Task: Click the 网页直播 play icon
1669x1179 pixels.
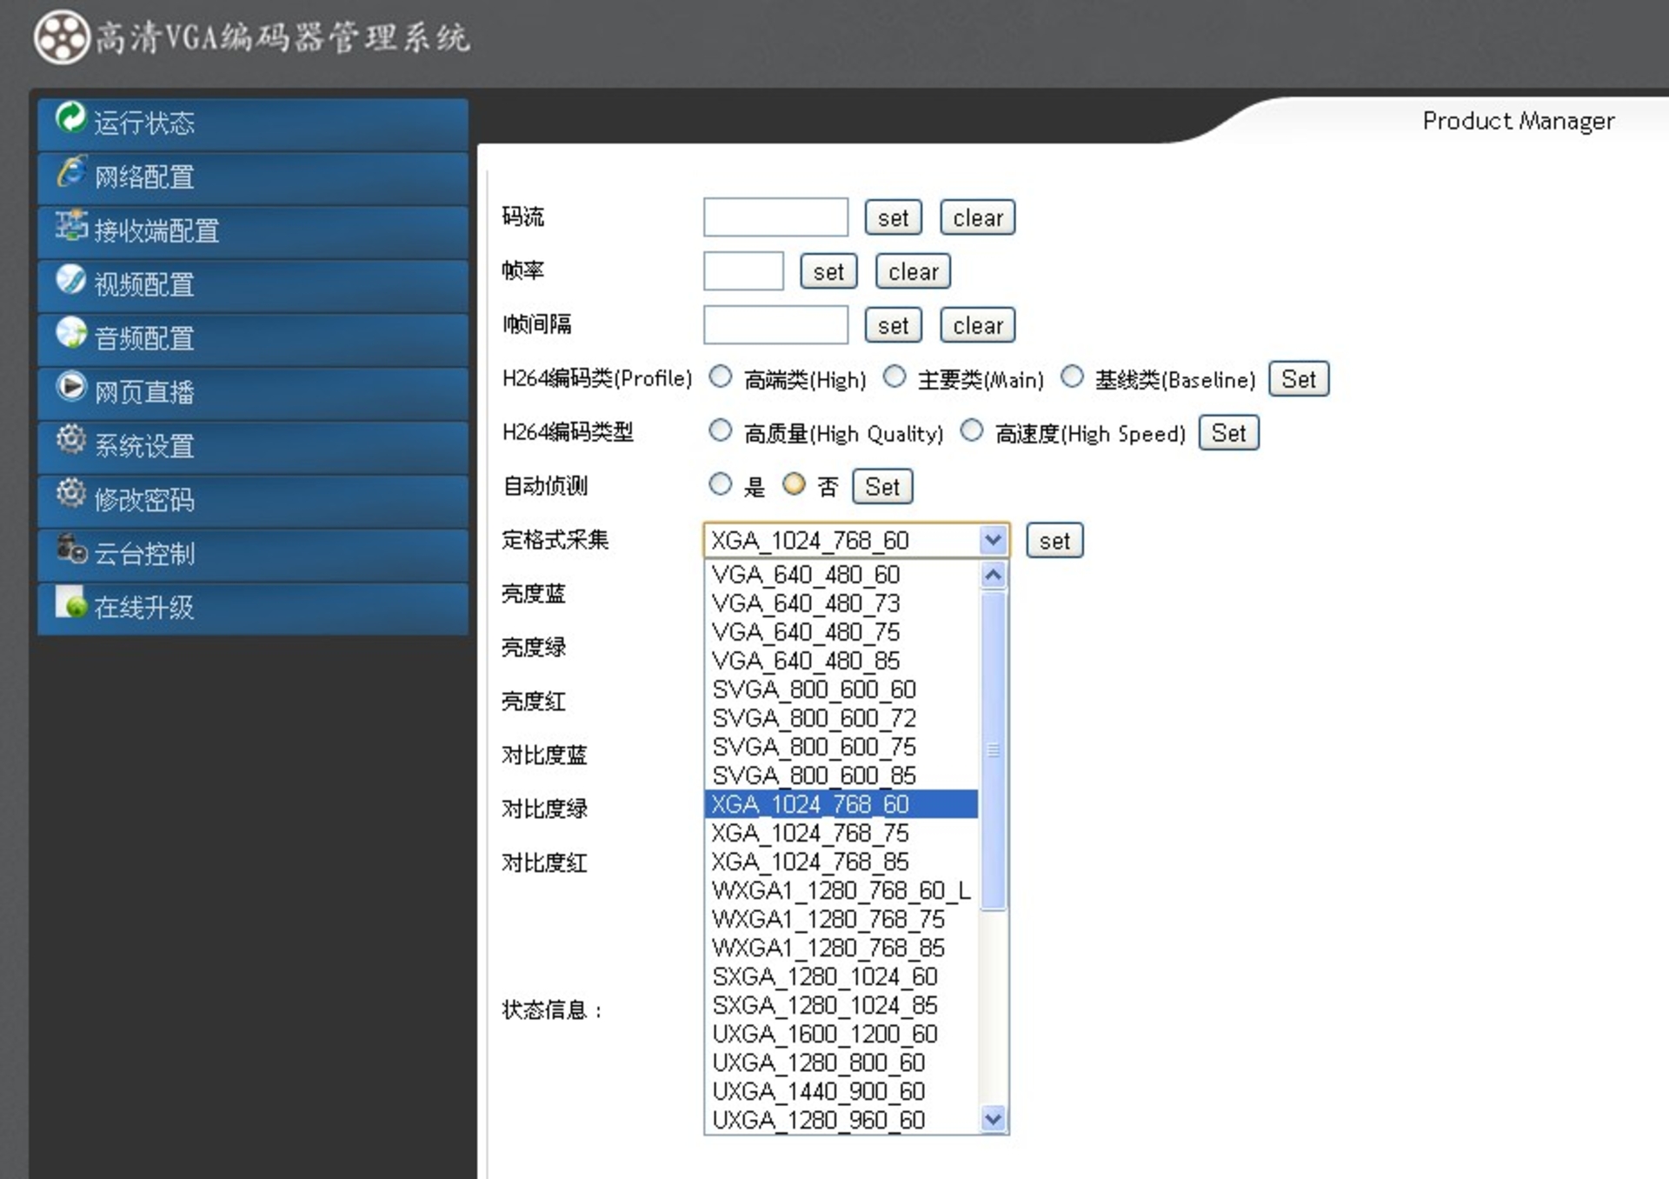Action: point(71,387)
